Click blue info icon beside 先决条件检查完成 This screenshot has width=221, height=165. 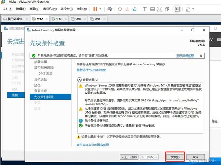click(x=81, y=121)
